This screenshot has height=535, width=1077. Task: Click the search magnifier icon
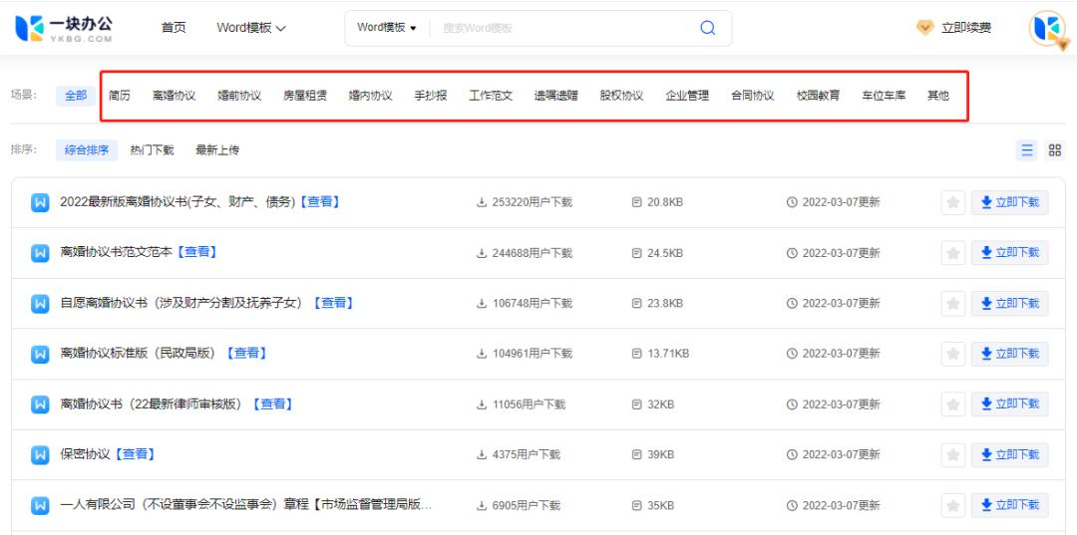click(x=707, y=28)
